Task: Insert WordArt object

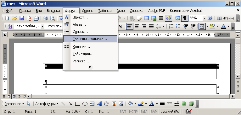Action: coord(99,104)
